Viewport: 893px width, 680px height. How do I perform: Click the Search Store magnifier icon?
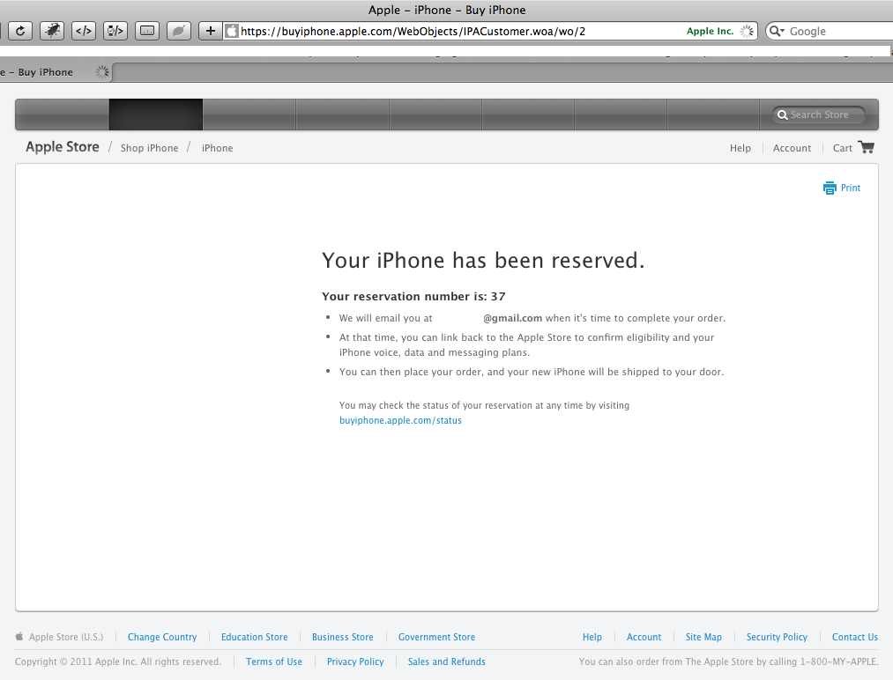point(783,115)
